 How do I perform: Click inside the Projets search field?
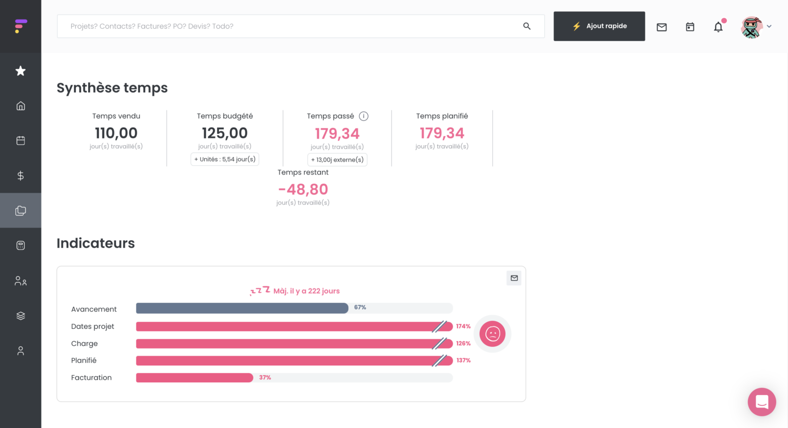257,26
